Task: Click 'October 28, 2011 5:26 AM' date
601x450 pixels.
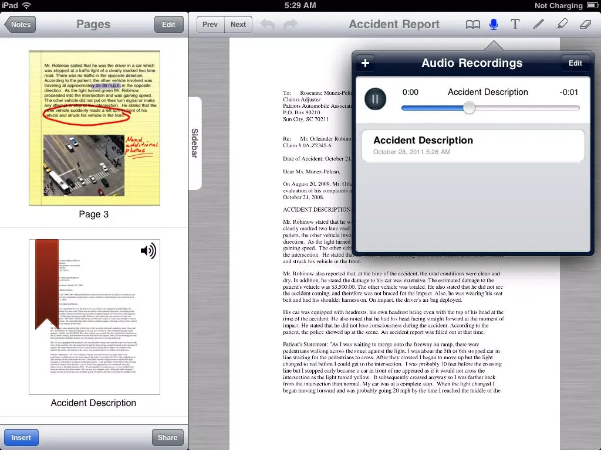Action: [411, 152]
